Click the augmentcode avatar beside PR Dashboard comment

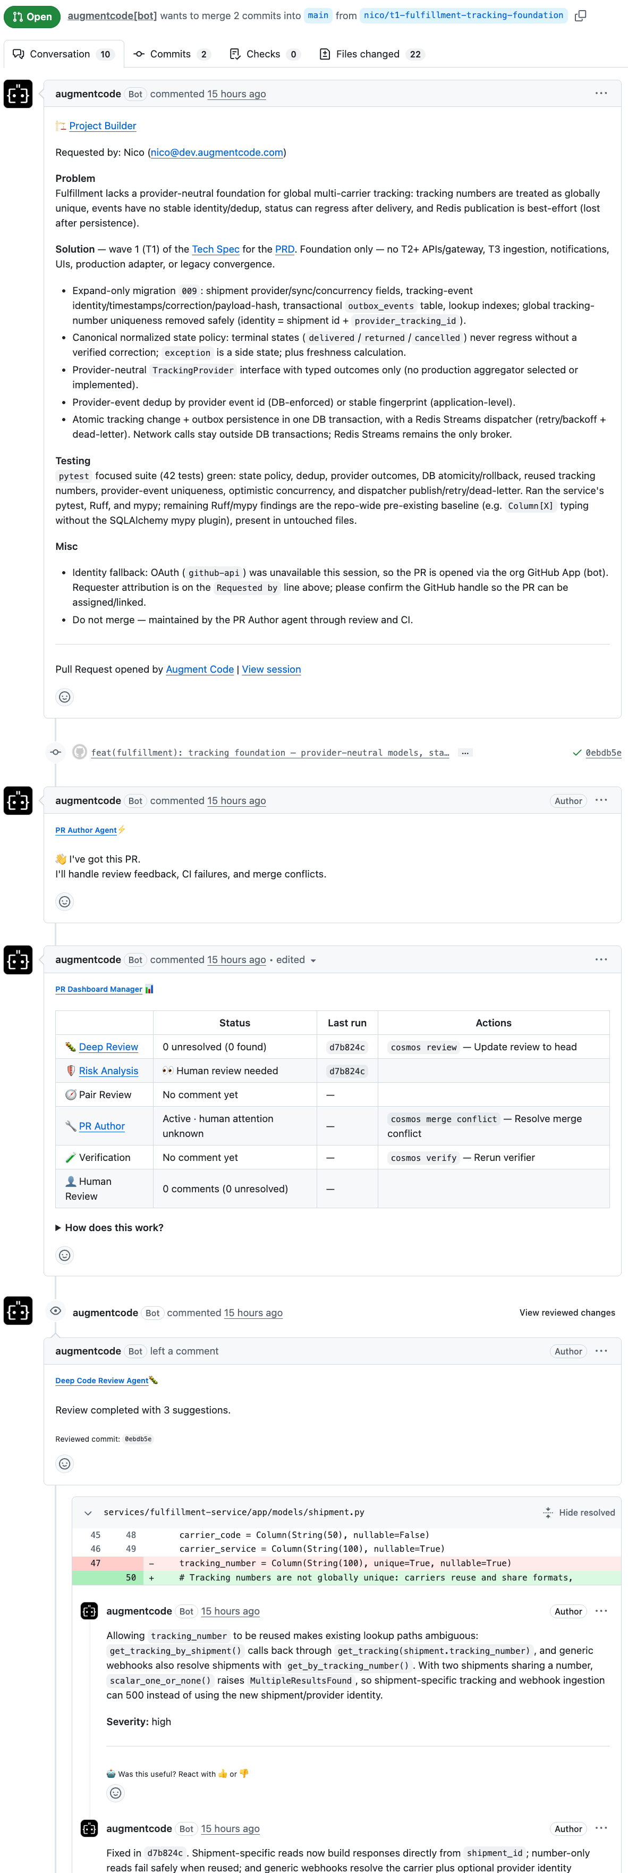coord(18,960)
